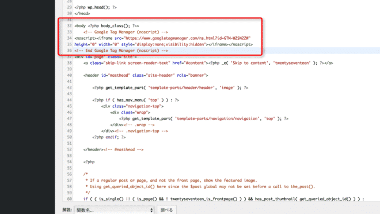Click the 調べる lookup button
The height and width of the screenshot is (214, 380).
(x=167, y=210)
